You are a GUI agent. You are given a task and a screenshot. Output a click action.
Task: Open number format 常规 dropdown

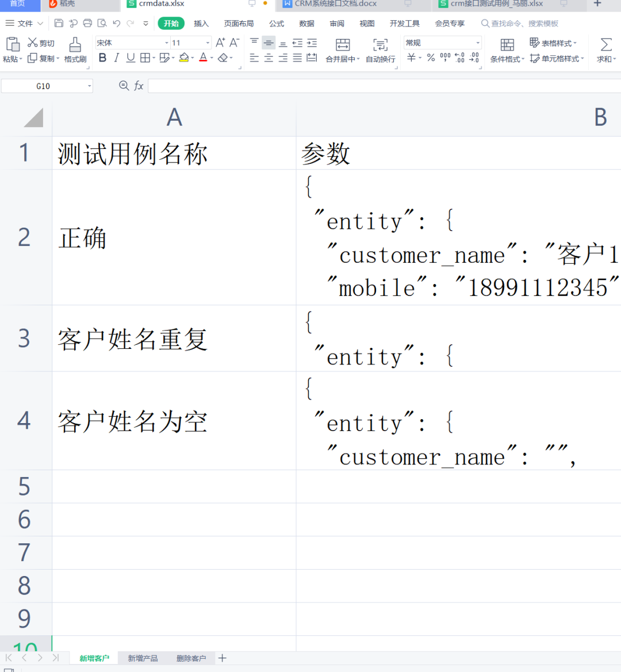tap(478, 43)
